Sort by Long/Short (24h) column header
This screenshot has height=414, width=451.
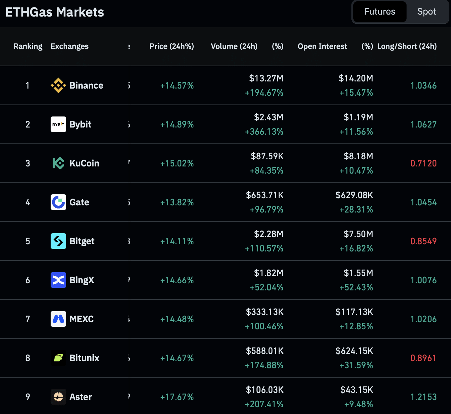point(407,46)
